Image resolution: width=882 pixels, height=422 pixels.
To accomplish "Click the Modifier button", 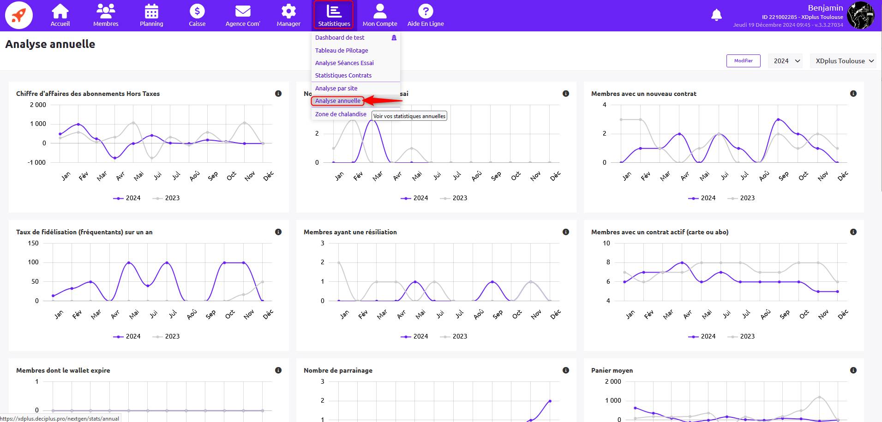I will click(743, 61).
